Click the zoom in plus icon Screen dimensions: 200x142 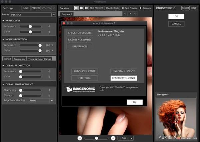coord(113,138)
